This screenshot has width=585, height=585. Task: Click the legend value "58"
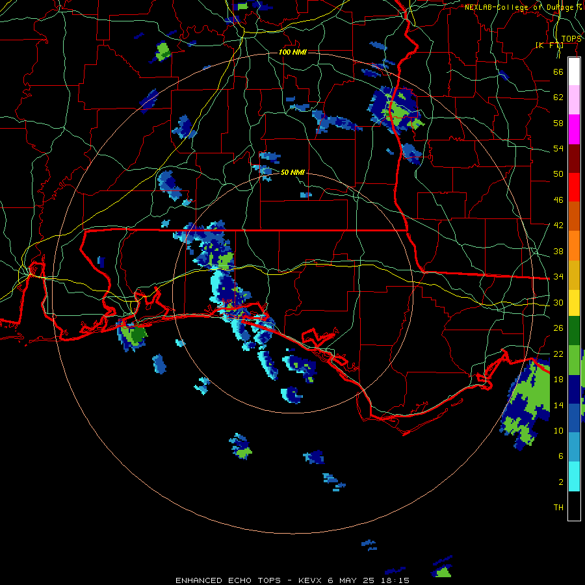[558, 123]
